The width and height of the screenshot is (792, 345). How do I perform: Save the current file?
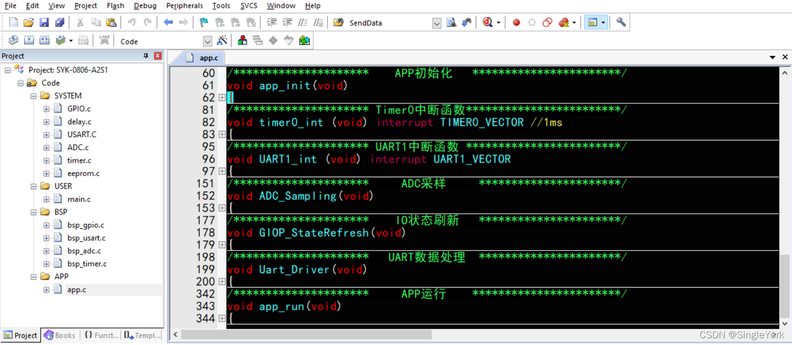[44, 22]
